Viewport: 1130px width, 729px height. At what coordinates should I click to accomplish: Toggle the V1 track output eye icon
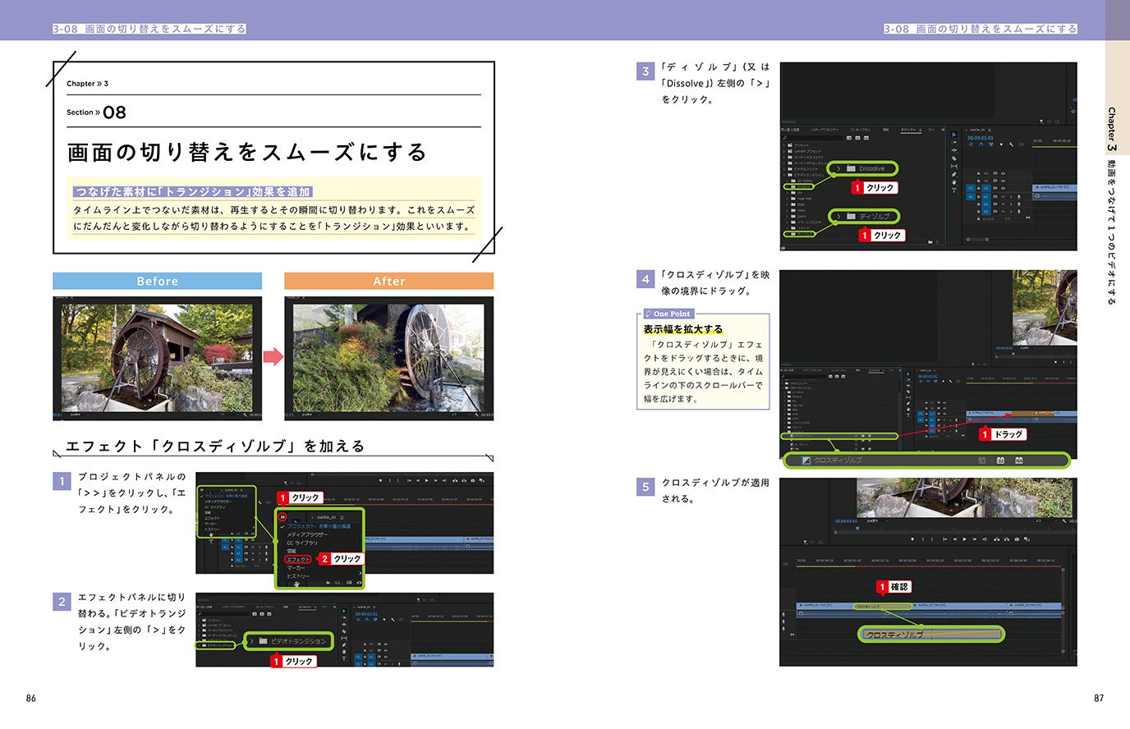1004,188
